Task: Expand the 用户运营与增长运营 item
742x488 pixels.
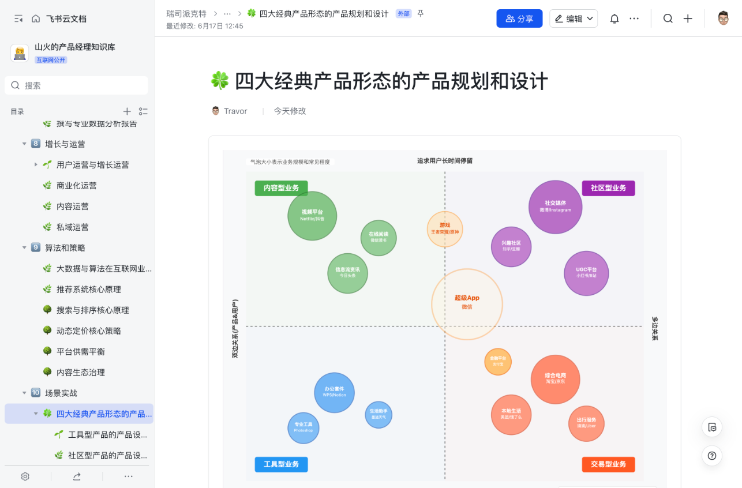Action: [x=36, y=164]
